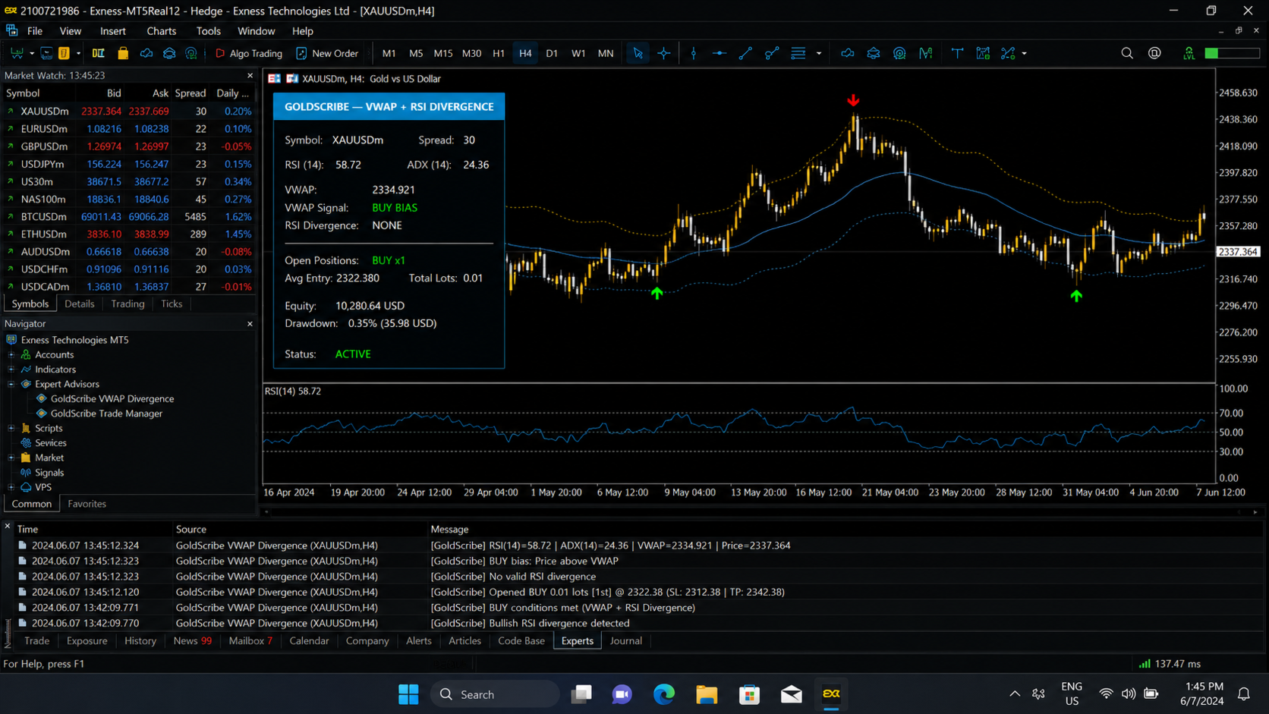Image resolution: width=1269 pixels, height=714 pixels.
Task: Select XAUUSDm row in Market Watch
Action: tap(128, 111)
